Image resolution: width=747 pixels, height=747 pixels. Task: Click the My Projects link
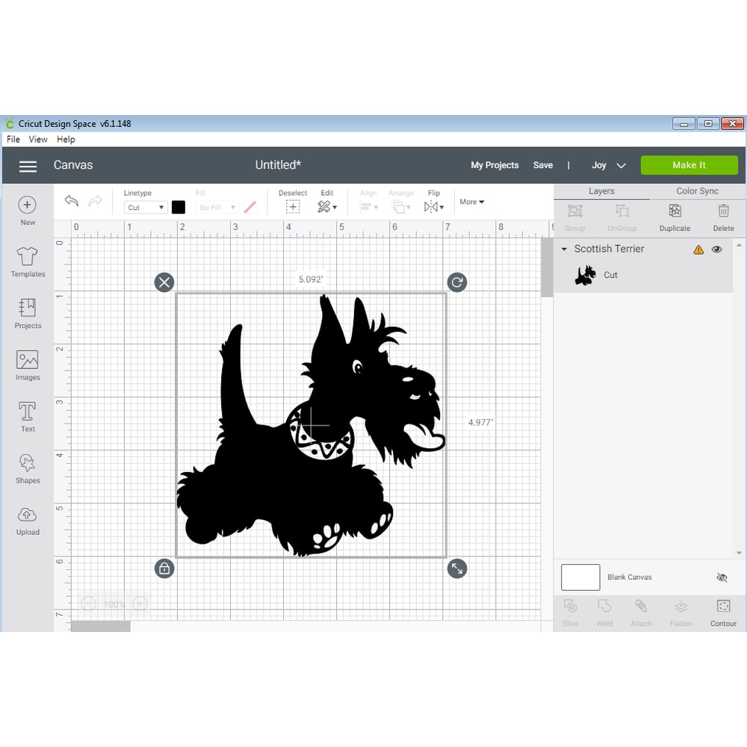[x=495, y=164]
